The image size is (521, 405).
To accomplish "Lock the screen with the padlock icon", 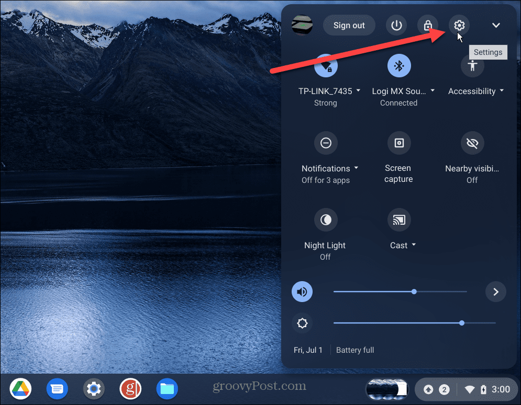I will (x=428, y=25).
